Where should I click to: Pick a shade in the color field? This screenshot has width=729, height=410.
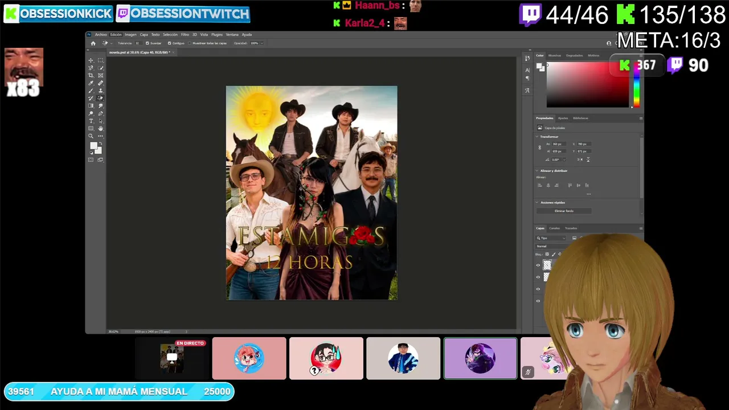point(587,84)
